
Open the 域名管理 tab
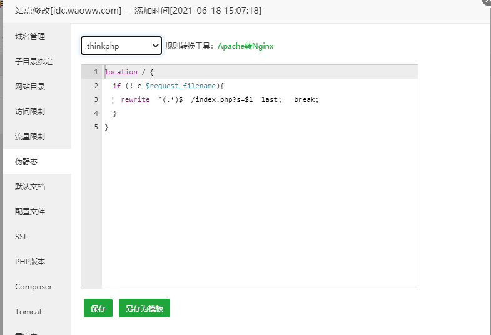(37, 37)
